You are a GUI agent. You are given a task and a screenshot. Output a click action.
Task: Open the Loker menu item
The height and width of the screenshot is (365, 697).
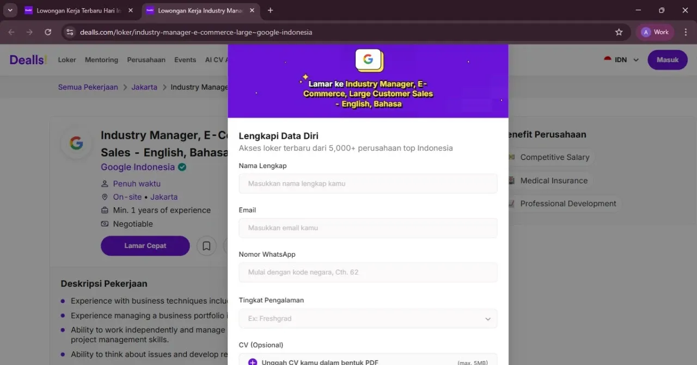[x=67, y=60]
